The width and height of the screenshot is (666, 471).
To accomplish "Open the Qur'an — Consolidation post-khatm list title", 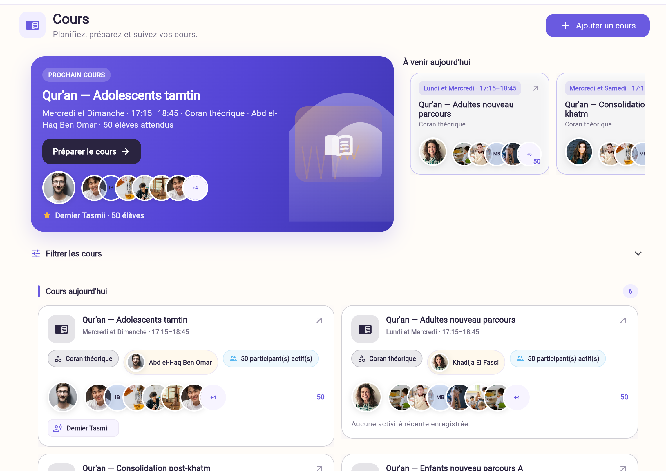I will pos(146,468).
